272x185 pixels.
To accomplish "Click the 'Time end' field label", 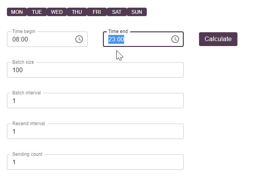I will click(x=118, y=31).
